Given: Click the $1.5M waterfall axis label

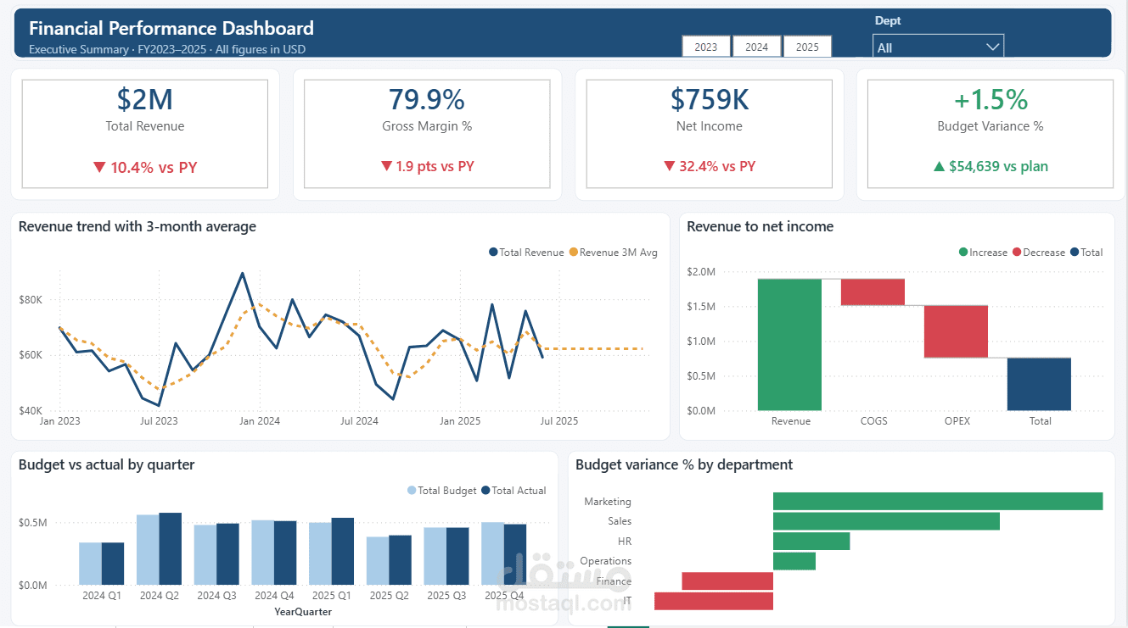Looking at the screenshot, I should point(701,306).
